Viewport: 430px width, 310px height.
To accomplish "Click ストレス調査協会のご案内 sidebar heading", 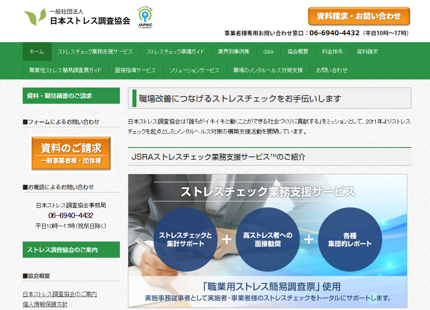I will coord(71,250).
